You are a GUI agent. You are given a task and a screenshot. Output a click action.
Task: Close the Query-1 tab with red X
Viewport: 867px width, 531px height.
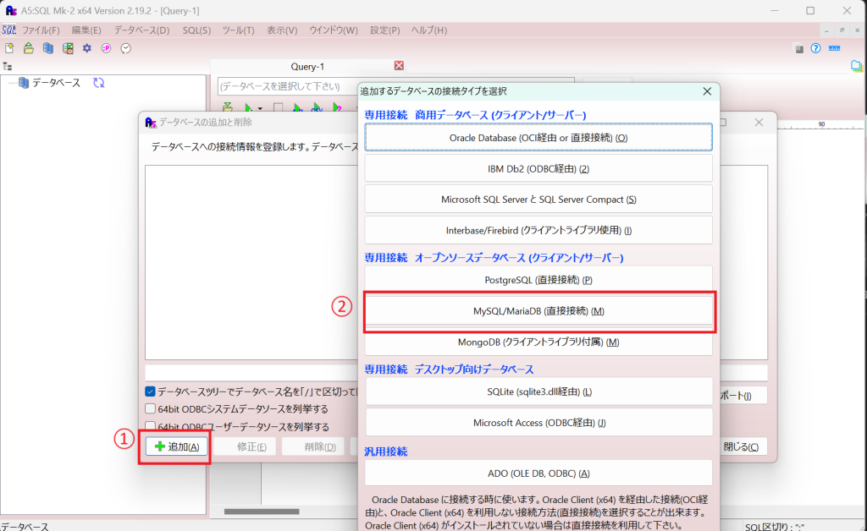(x=399, y=66)
